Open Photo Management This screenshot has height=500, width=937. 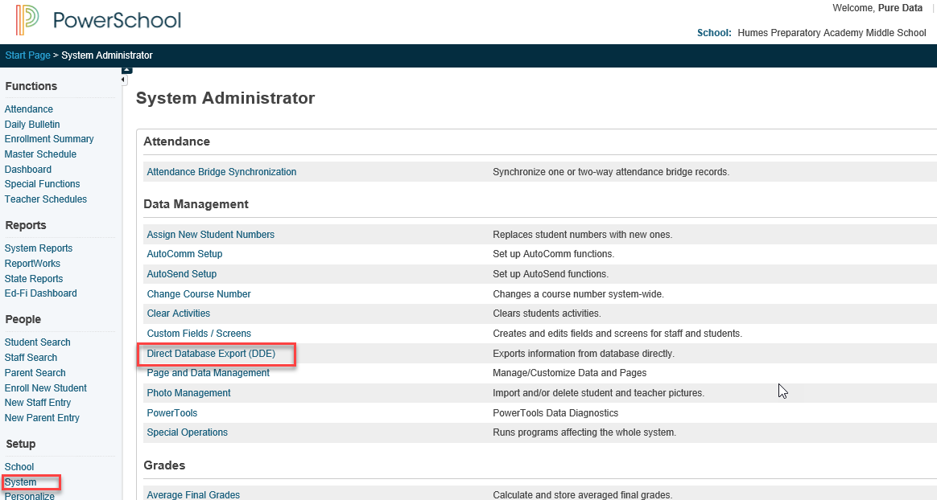click(188, 393)
